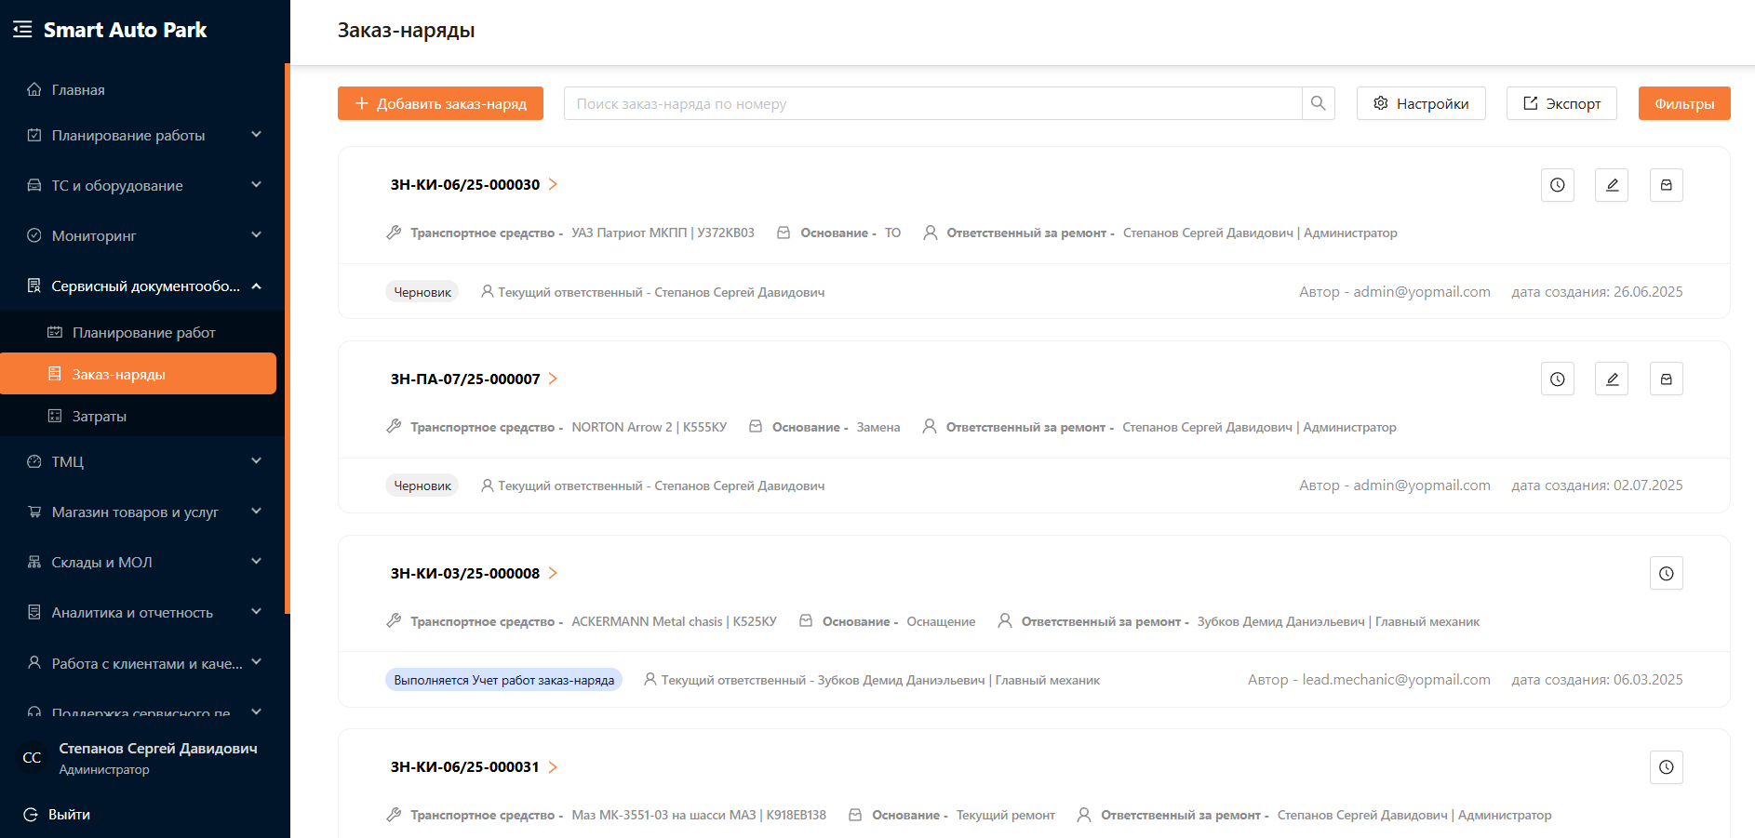Focus the order number search field
This screenshot has height=838, width=1755.
tap(931, 103)
